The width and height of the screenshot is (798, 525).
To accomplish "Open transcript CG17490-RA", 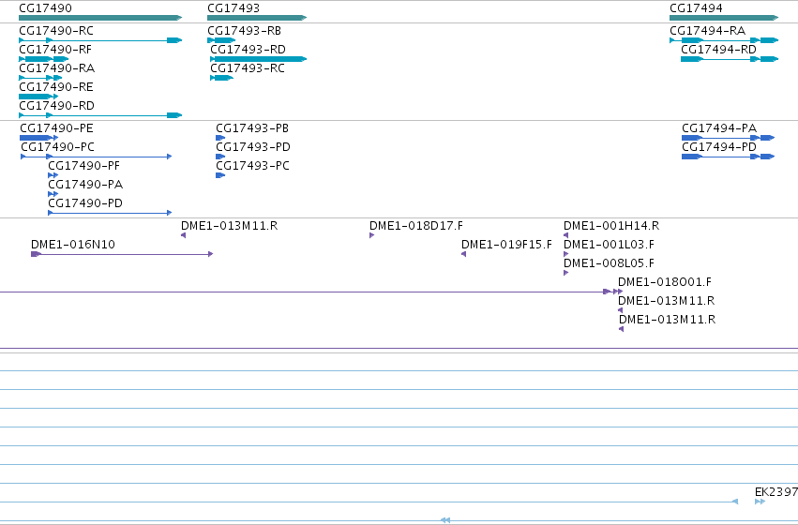I will click(x=40, y=78).
